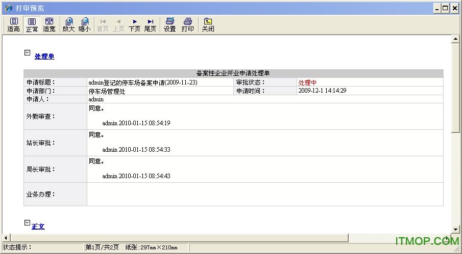Click the vertical scrollbar up arrow

(456, 39)
